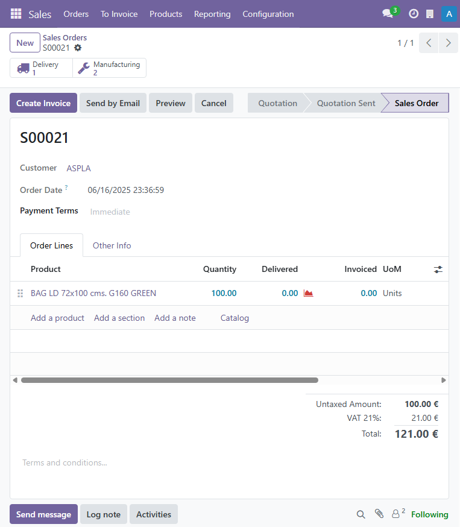
Task: Click the Invoiced column header
Action: click(x=360, y=269)
